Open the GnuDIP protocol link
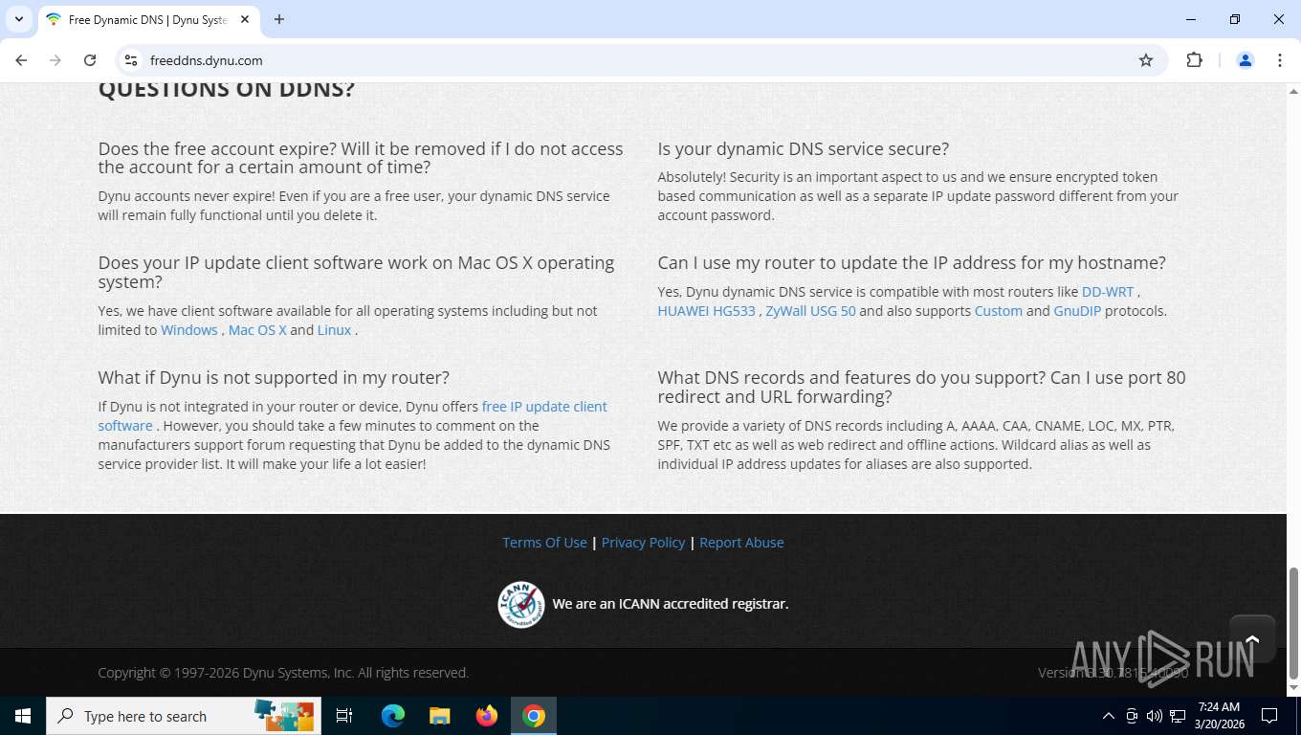 click(x=1077, y=311)
